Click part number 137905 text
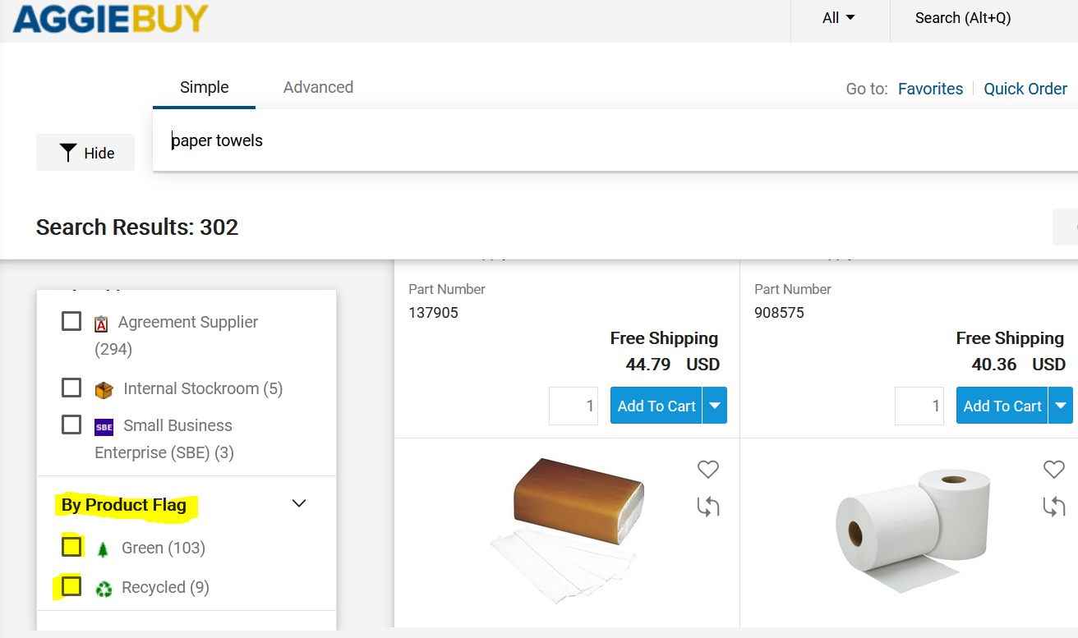The height and width of the screenshot is (638, 1078). click(x=433, y=313)
